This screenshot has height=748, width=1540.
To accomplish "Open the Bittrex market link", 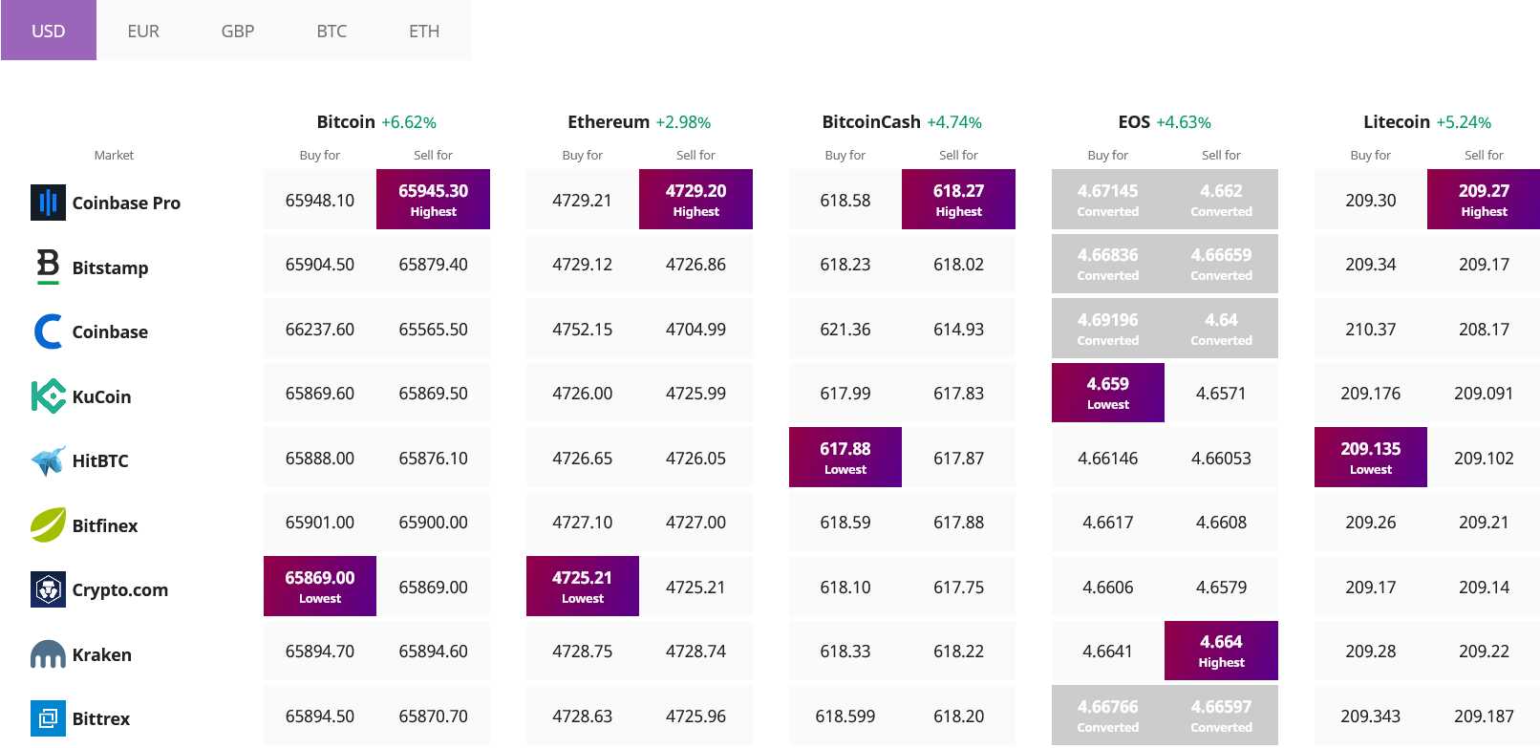I will tap(101, 718).
